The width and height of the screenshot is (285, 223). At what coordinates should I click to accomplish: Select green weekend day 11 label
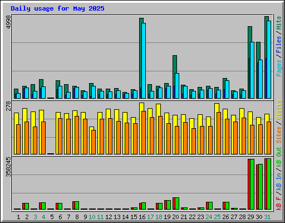100,217
